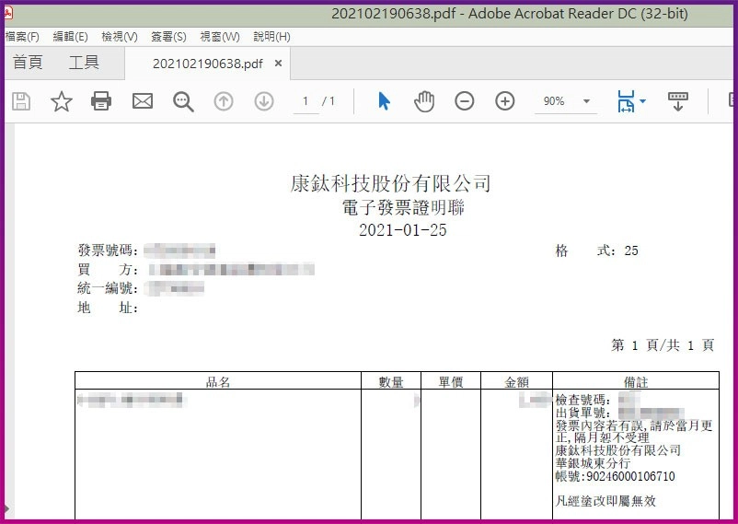Click the page number input field
The image size is (738, 524).
tap(306, 101)
